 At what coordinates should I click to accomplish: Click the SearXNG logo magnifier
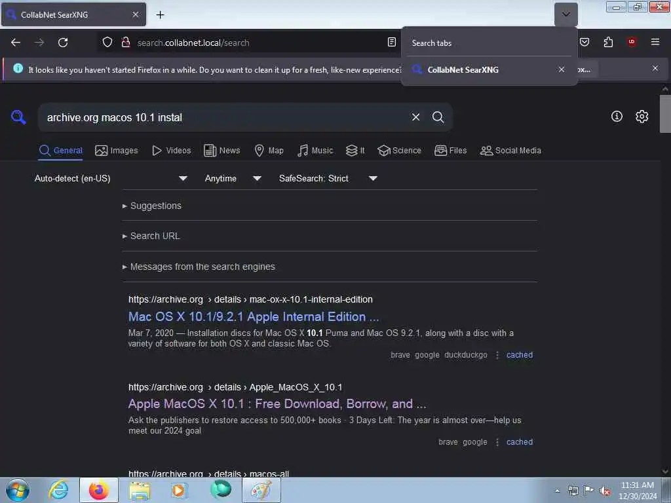18,117
